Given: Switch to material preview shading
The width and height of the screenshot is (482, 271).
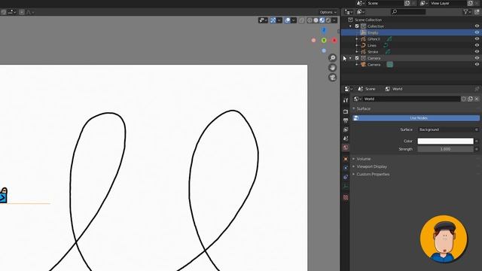Looking at the screenshot, I should coord(322,20).
